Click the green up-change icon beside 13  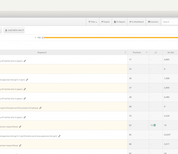(155, 125)
